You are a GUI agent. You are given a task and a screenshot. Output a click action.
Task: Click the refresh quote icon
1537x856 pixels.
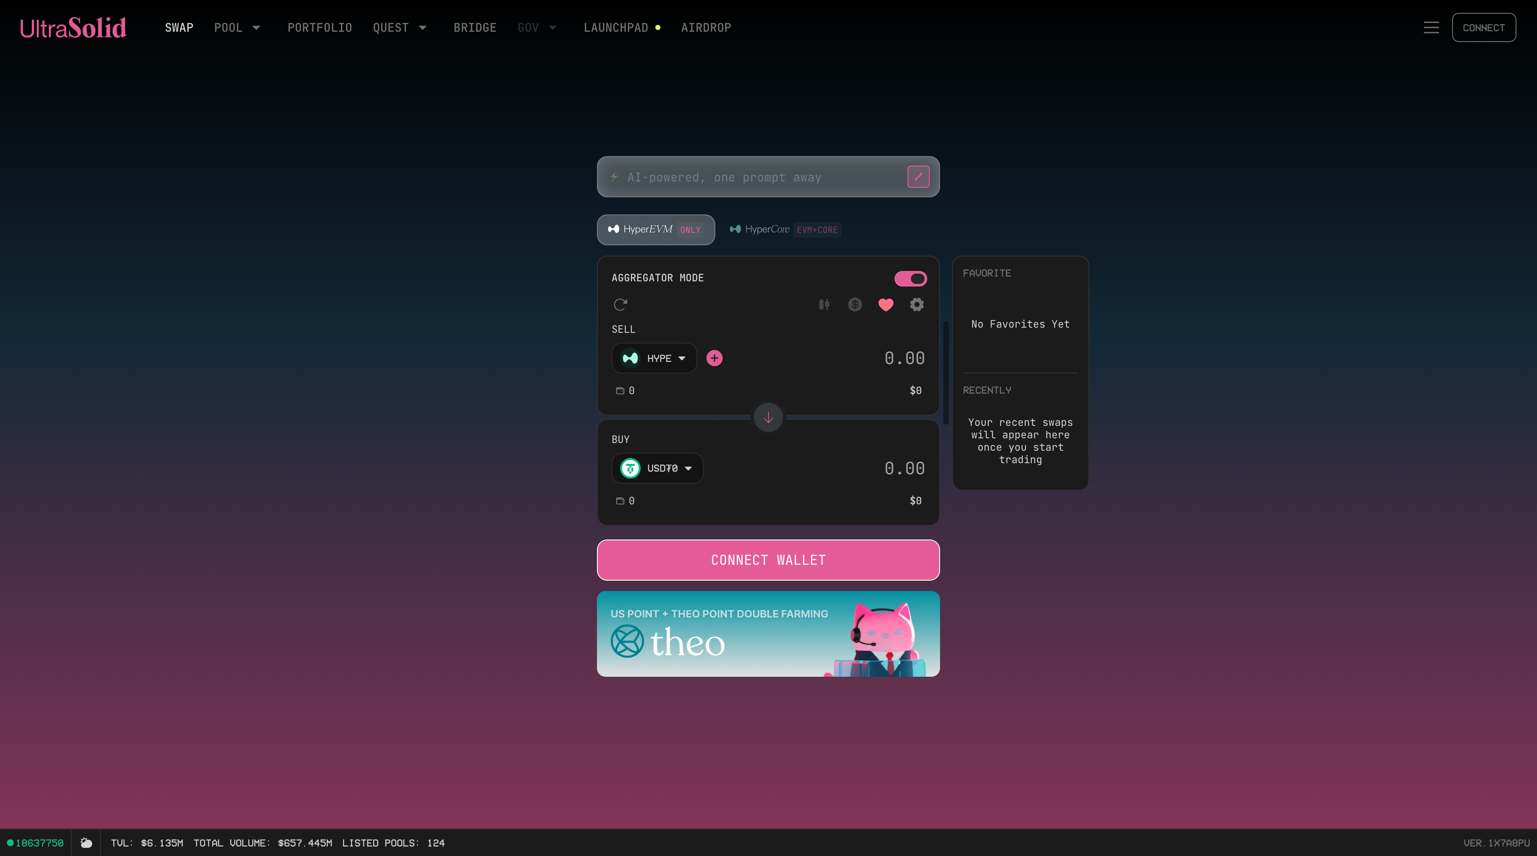[621, 305]
